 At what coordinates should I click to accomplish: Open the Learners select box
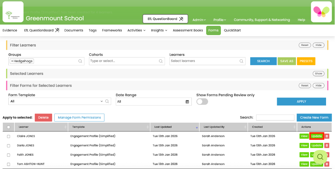(x=207, y=61)
